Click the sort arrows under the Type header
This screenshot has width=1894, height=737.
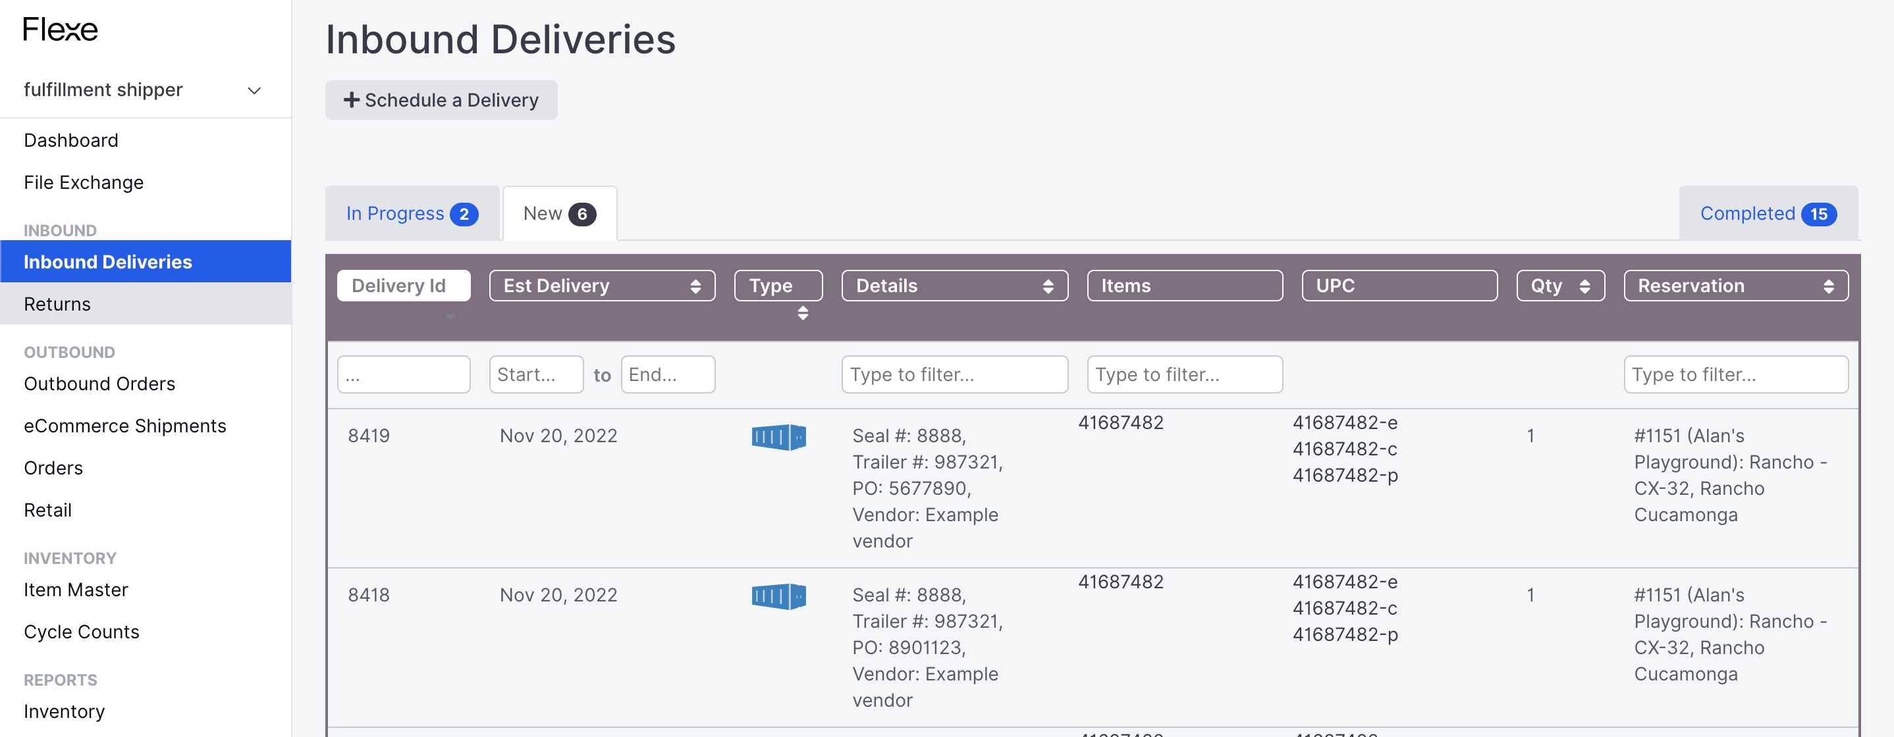pos(803,315)
